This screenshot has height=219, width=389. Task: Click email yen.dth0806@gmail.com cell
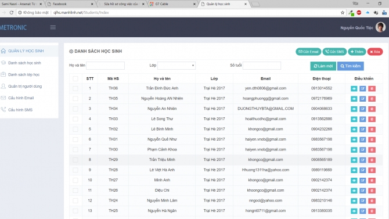(x=265, y=88)
